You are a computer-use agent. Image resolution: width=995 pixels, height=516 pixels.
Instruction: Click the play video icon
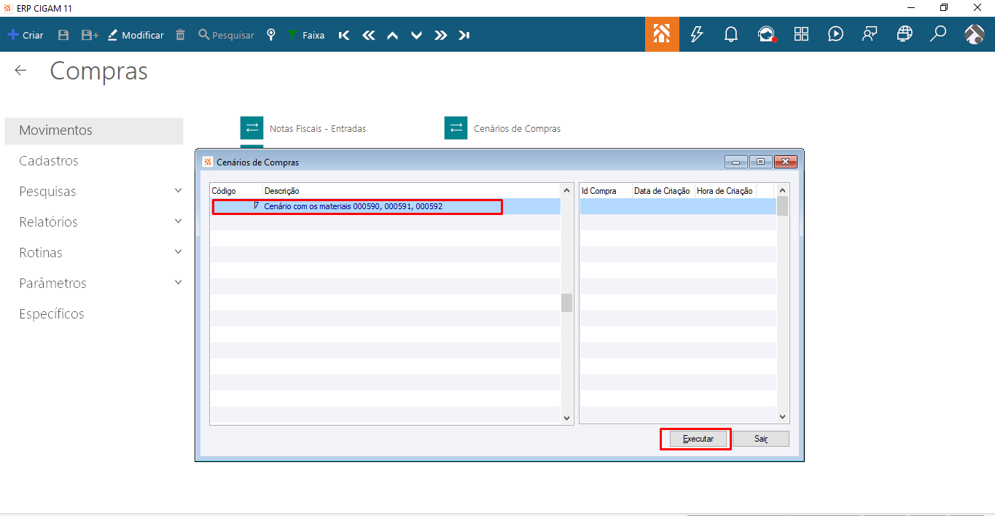click(x=836, y=34)
